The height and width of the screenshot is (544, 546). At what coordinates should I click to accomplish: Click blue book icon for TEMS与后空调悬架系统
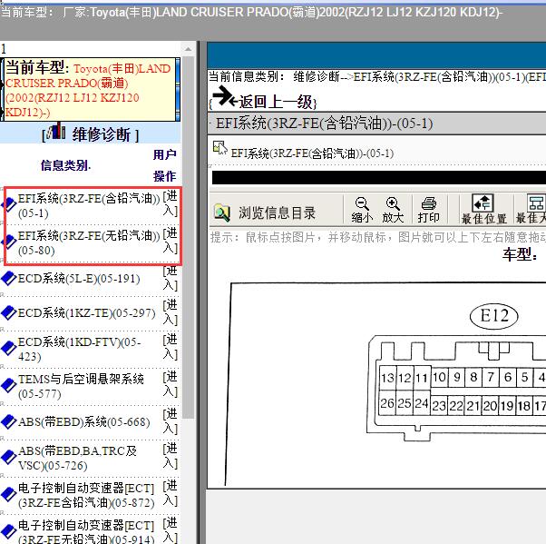9,385
